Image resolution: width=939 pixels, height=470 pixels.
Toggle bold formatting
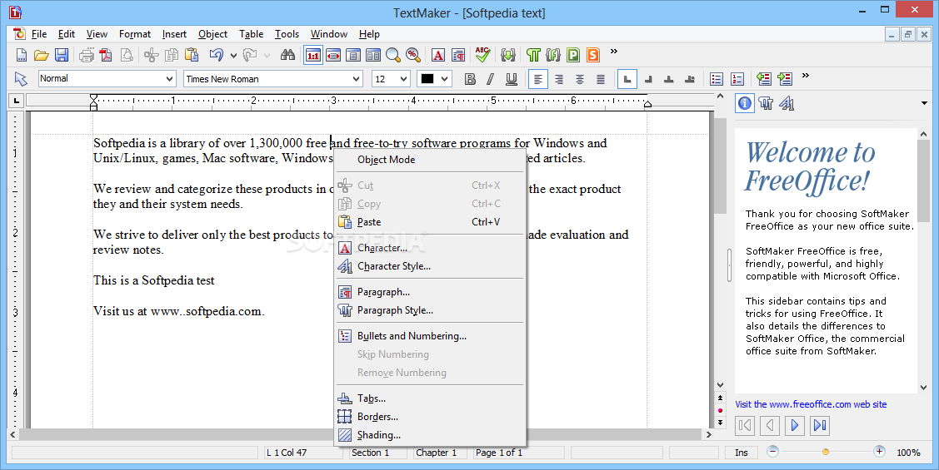click(470, 79)
